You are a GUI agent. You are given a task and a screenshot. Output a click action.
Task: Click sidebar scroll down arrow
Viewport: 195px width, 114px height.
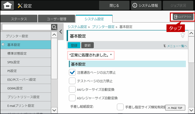[x=54, y=110]
